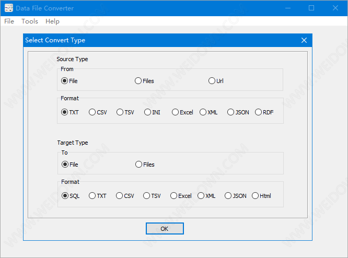This screenshot has height=258, width=348.
Task: Pick JSON as target format
Action: (x=236, y=196)
